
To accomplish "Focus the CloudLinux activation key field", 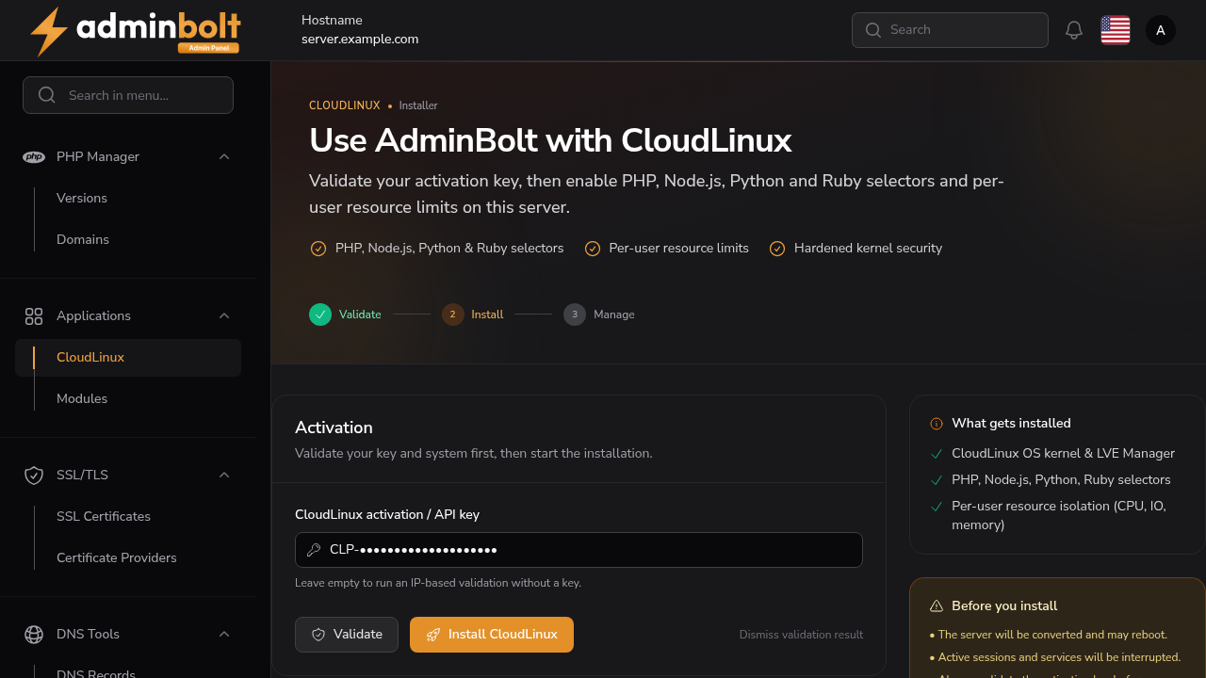I will click(x=579, y=550).
